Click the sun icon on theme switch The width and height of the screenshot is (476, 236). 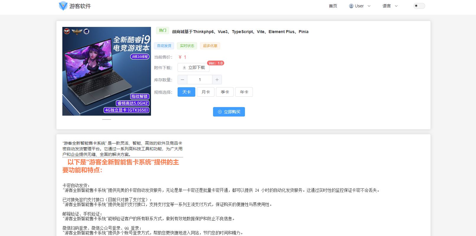coord(416,6)
